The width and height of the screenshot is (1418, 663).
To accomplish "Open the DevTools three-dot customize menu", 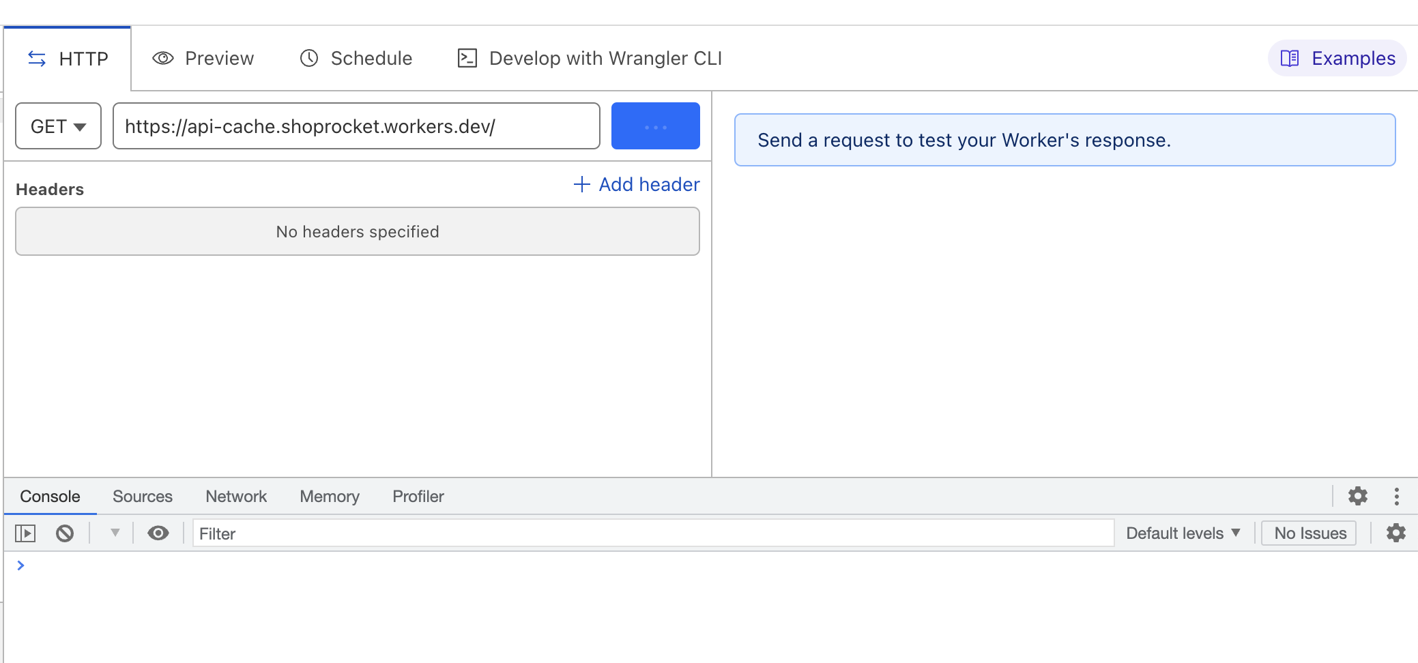I will pyautogui.click(x=1398, y=496).
